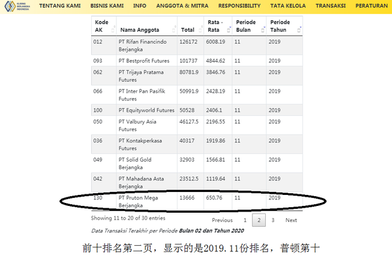392x263 pixels.
Task: Click the total value 13666
Action: 187,198
